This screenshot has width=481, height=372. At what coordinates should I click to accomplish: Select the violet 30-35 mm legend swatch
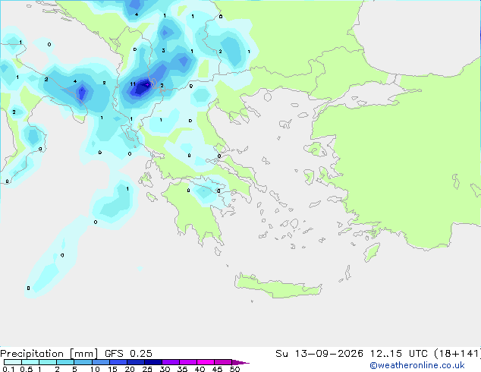pyautogui.click(x=171, y=362)
